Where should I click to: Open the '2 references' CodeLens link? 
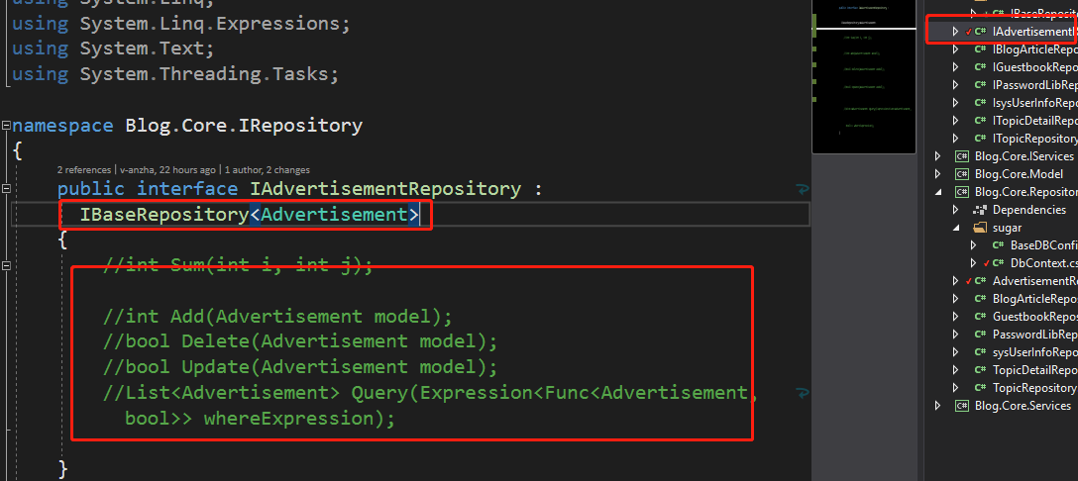point(85,170)
